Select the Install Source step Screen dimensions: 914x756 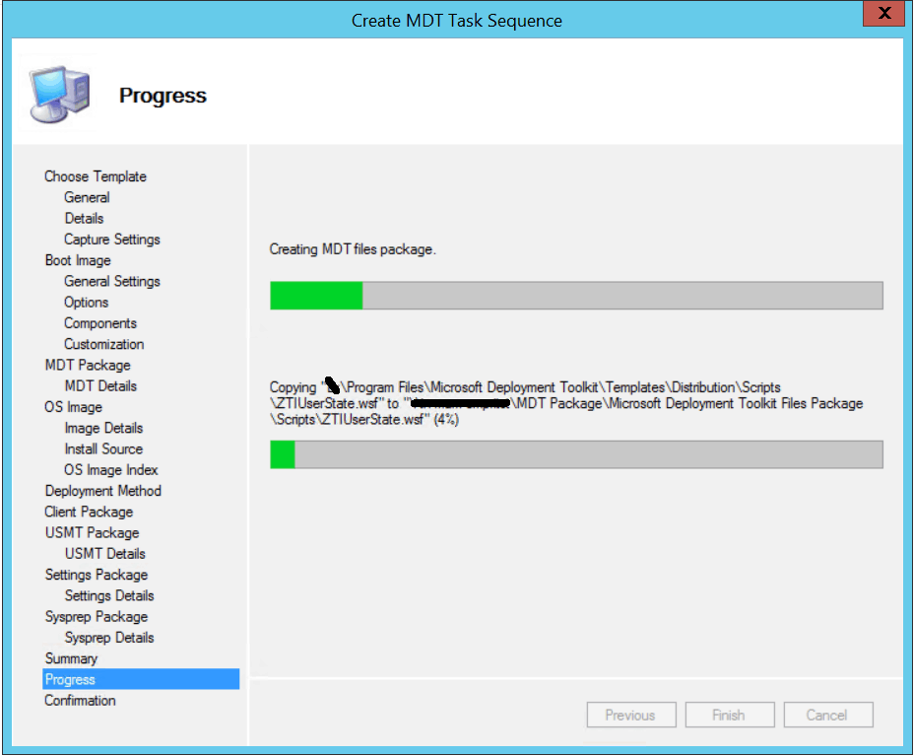pos(103,448)
